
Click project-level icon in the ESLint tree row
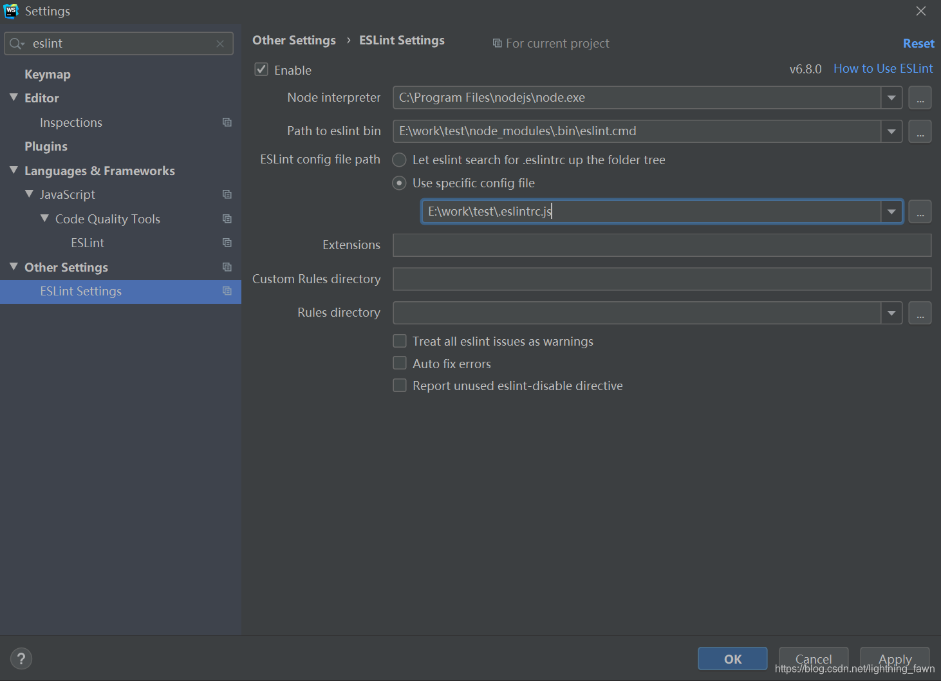click(x=227, y=243)
